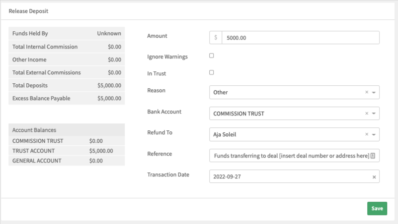
Task: Click the Transaction Date field
Action: [294, 176]
